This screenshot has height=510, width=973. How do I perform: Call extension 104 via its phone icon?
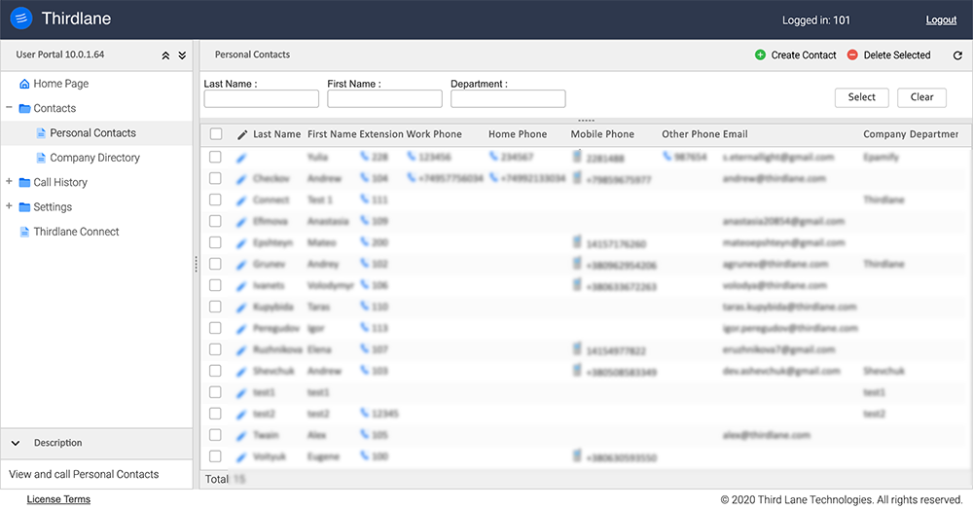coord(364,178)
